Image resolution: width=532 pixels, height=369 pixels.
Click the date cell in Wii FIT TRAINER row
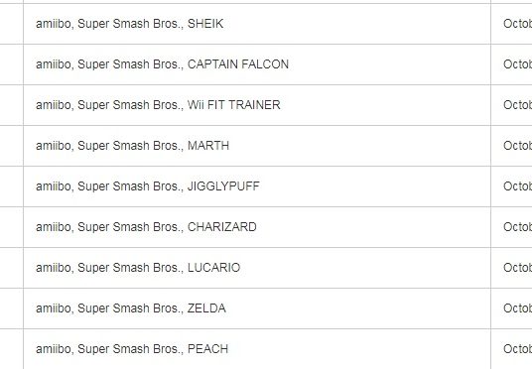511,105
